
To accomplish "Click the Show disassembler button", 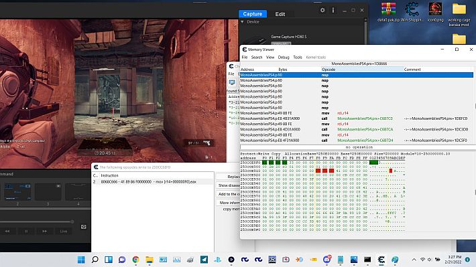I will (228, 185).
